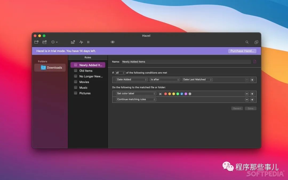Click the rule Name input field
The height and width of the screenshot is (180, 288).
(x=186, y=62)
